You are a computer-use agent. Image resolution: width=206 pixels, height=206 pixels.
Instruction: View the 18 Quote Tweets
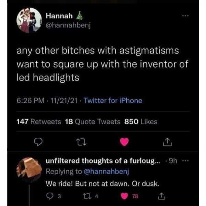tap(92, 122)
